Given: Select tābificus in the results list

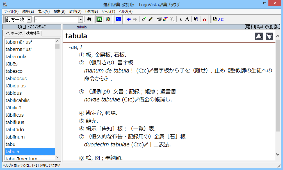Looking at the screenshot, I should (15, 115).
